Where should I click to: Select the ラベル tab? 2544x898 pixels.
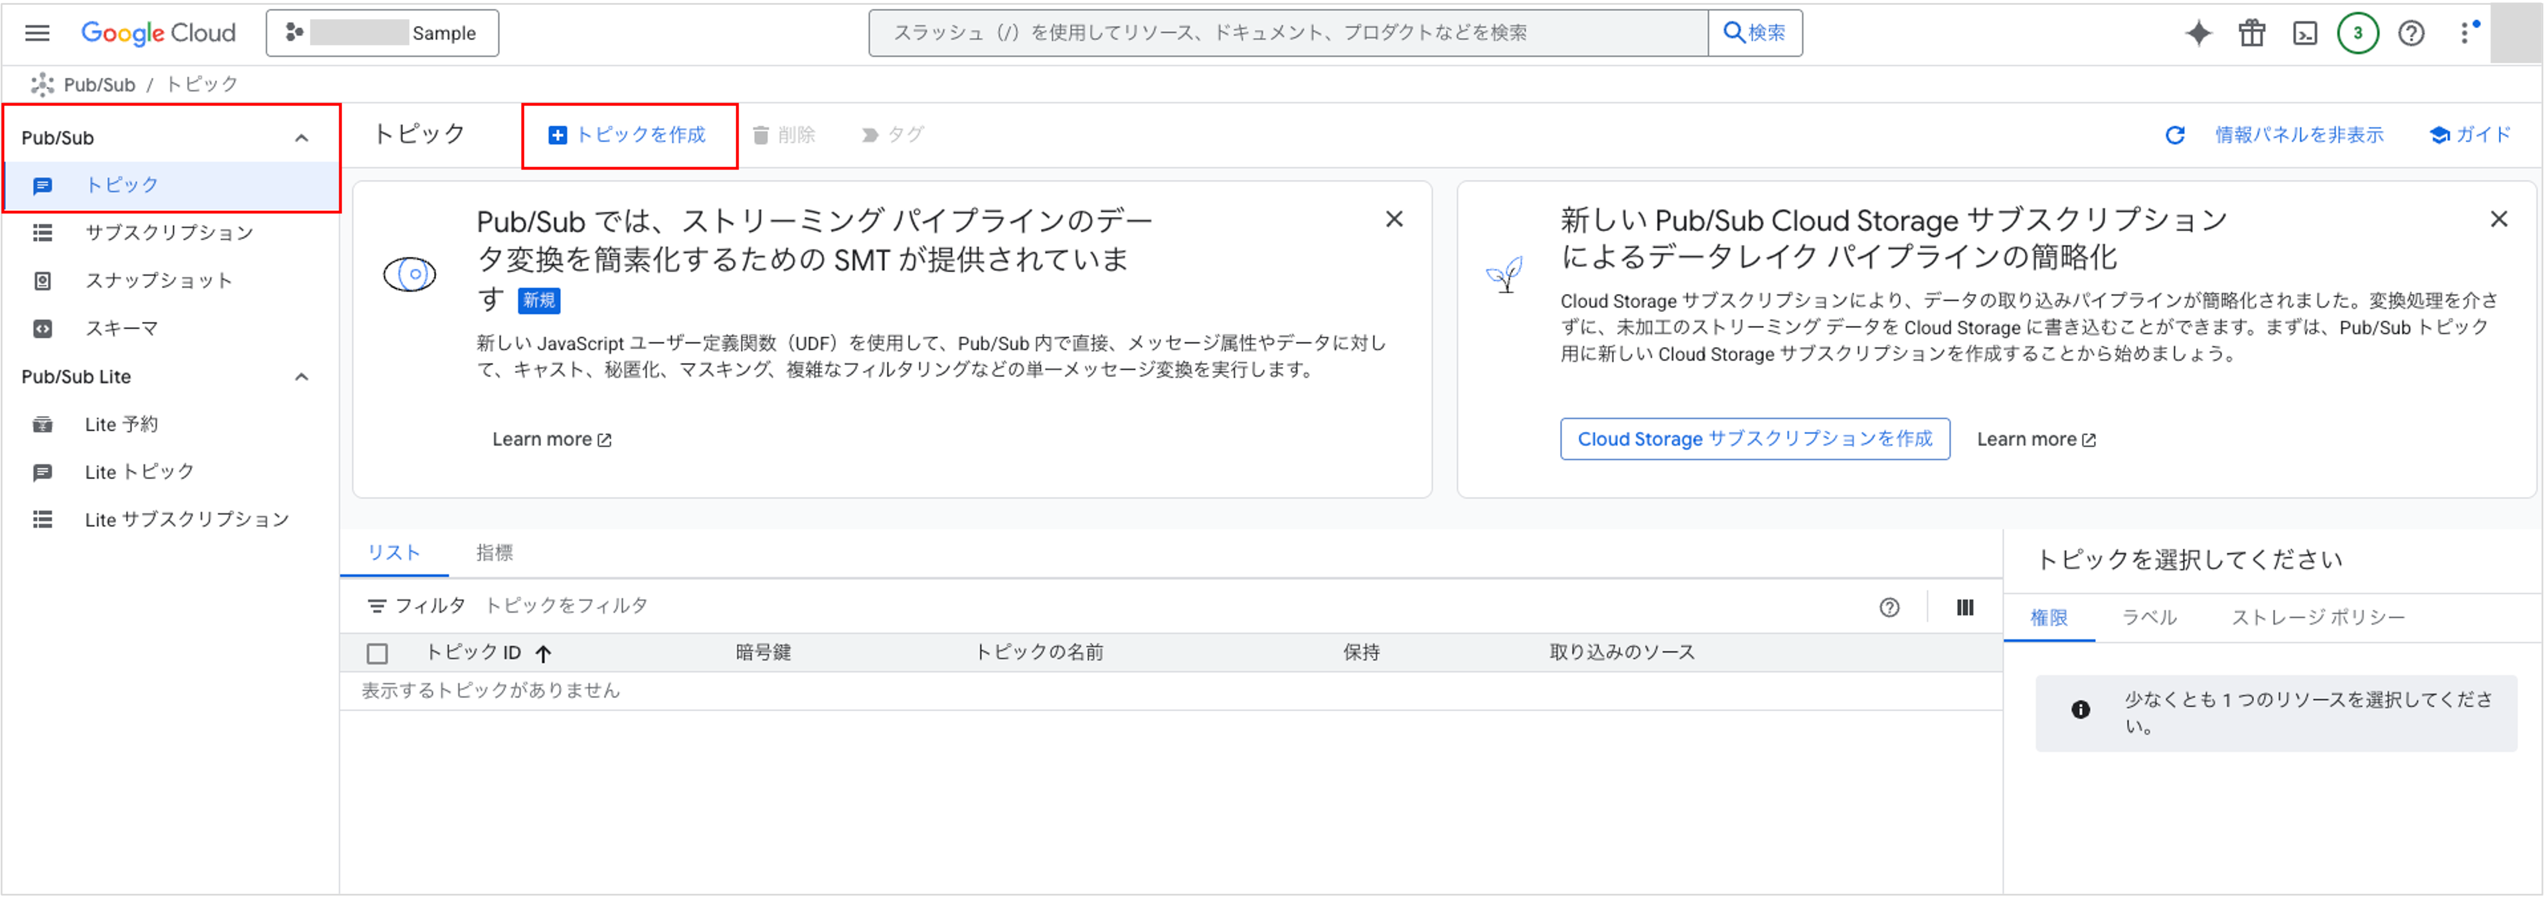coord(2149,618)
